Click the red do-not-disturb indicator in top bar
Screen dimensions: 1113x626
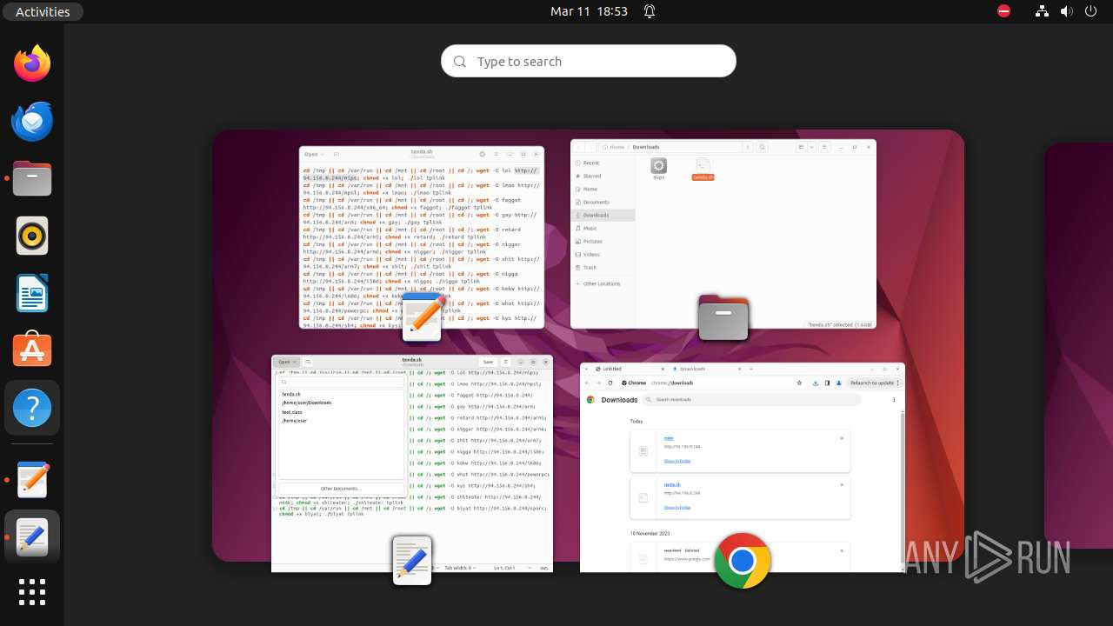click(x=1003, y=11)
